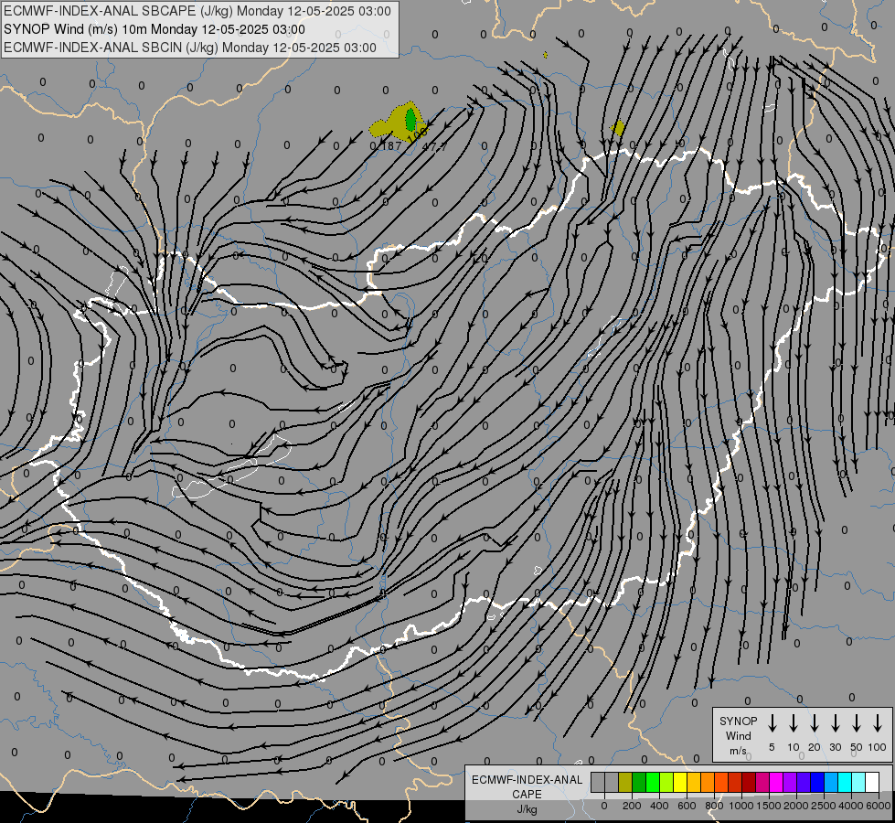Click the 100 m/s wind arrow in legend

[x=878, y=722]
